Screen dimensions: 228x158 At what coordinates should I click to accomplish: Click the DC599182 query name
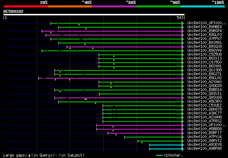(x=14, y=11)
